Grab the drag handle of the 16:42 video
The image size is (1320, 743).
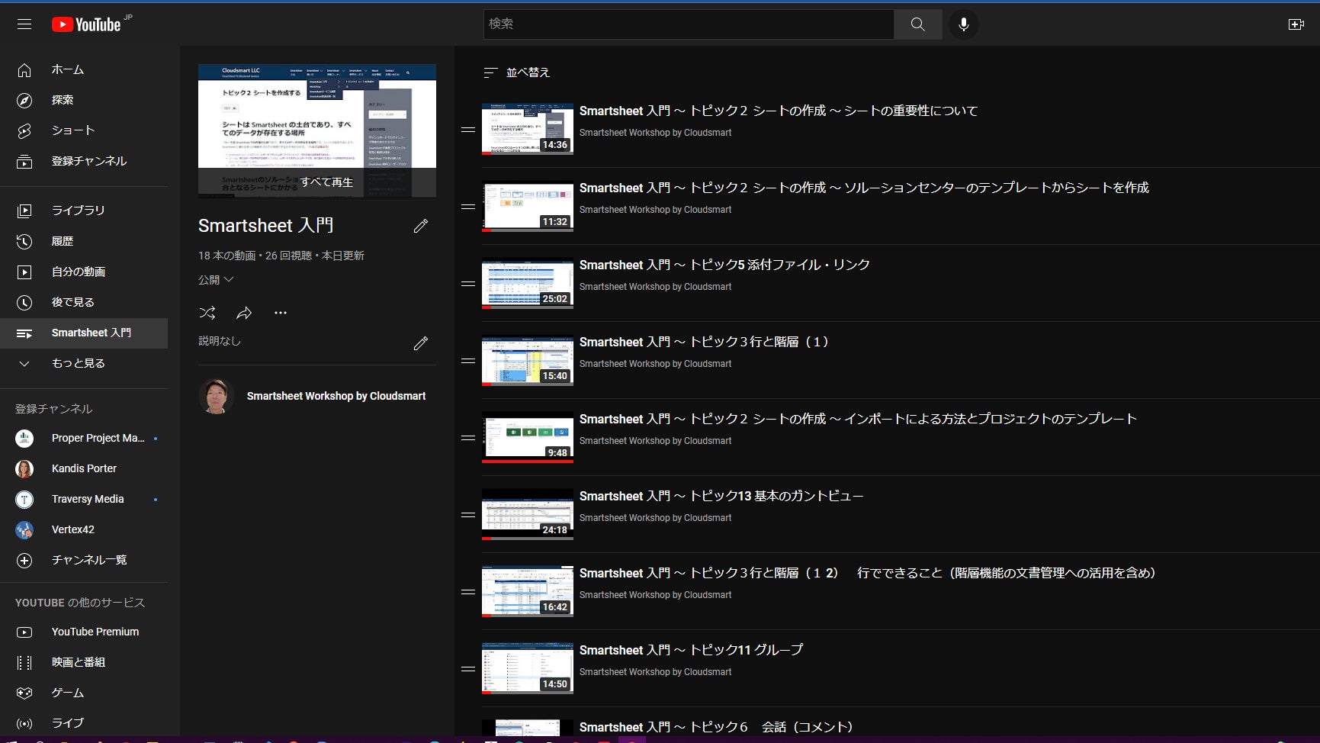point(468,592)
